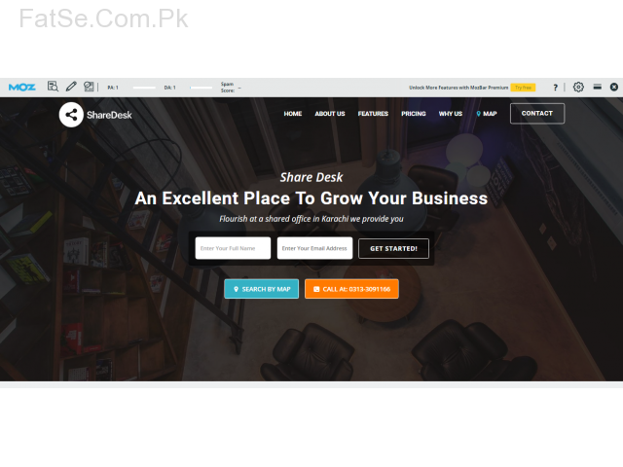Focus the Enter Your Email Address field
This screenshot has height=467, width=623.
(x=314, y=248)
